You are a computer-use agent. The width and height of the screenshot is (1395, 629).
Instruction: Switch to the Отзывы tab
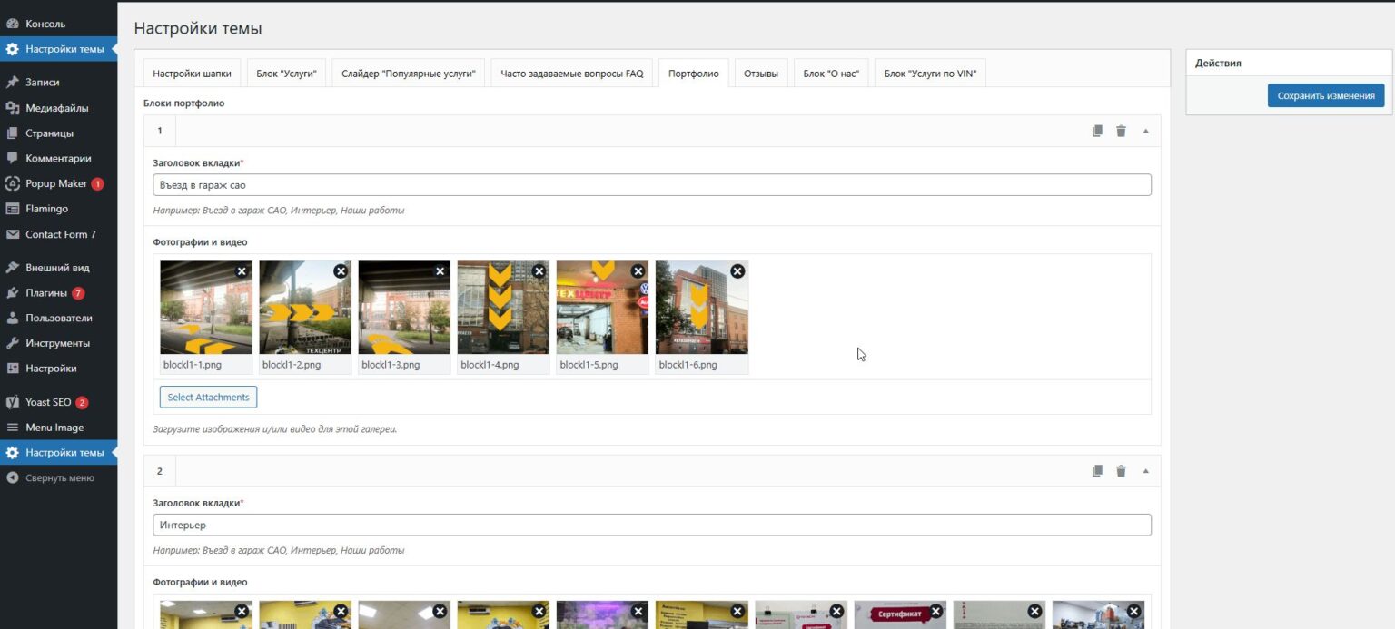pos(761,74)
